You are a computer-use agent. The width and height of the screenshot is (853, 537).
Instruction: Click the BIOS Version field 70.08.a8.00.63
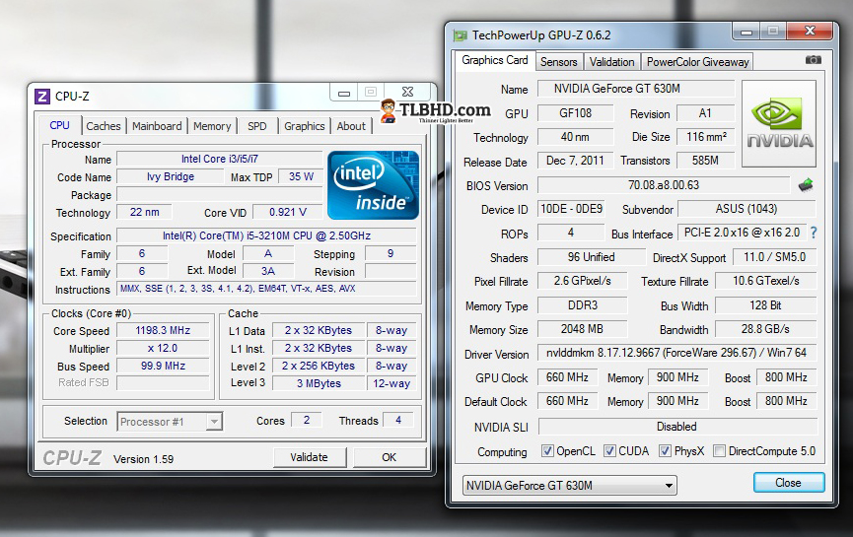(x=664, y=185)
